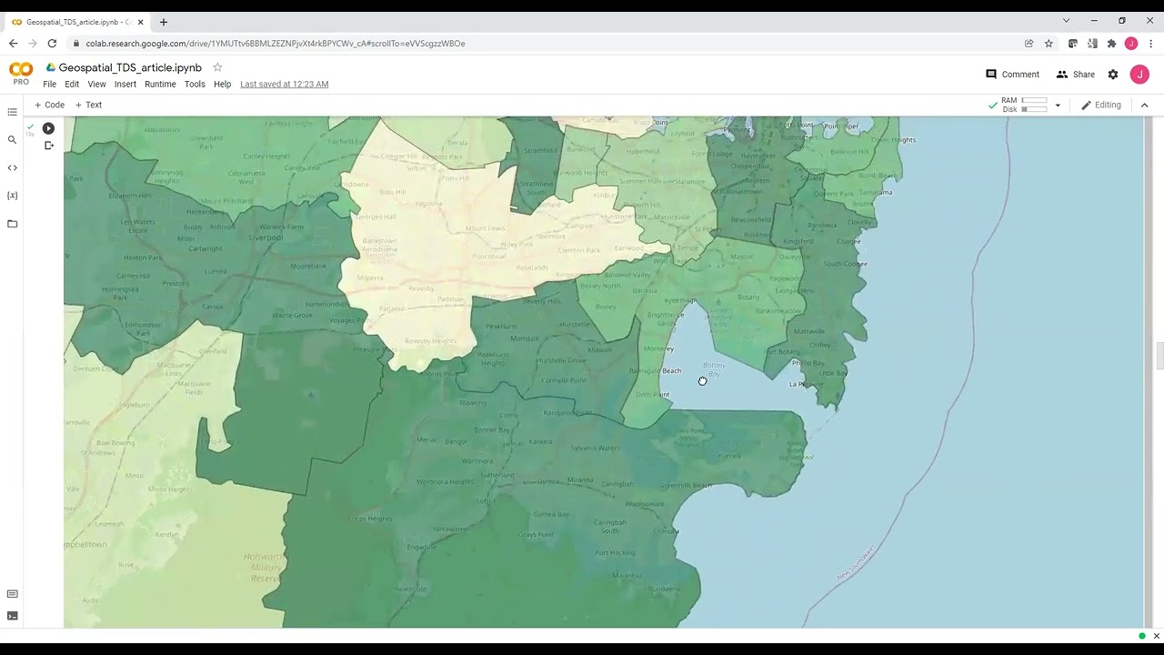1164x655 pixels.
Task: Open the Tools menu
Action: click(195, 85)
